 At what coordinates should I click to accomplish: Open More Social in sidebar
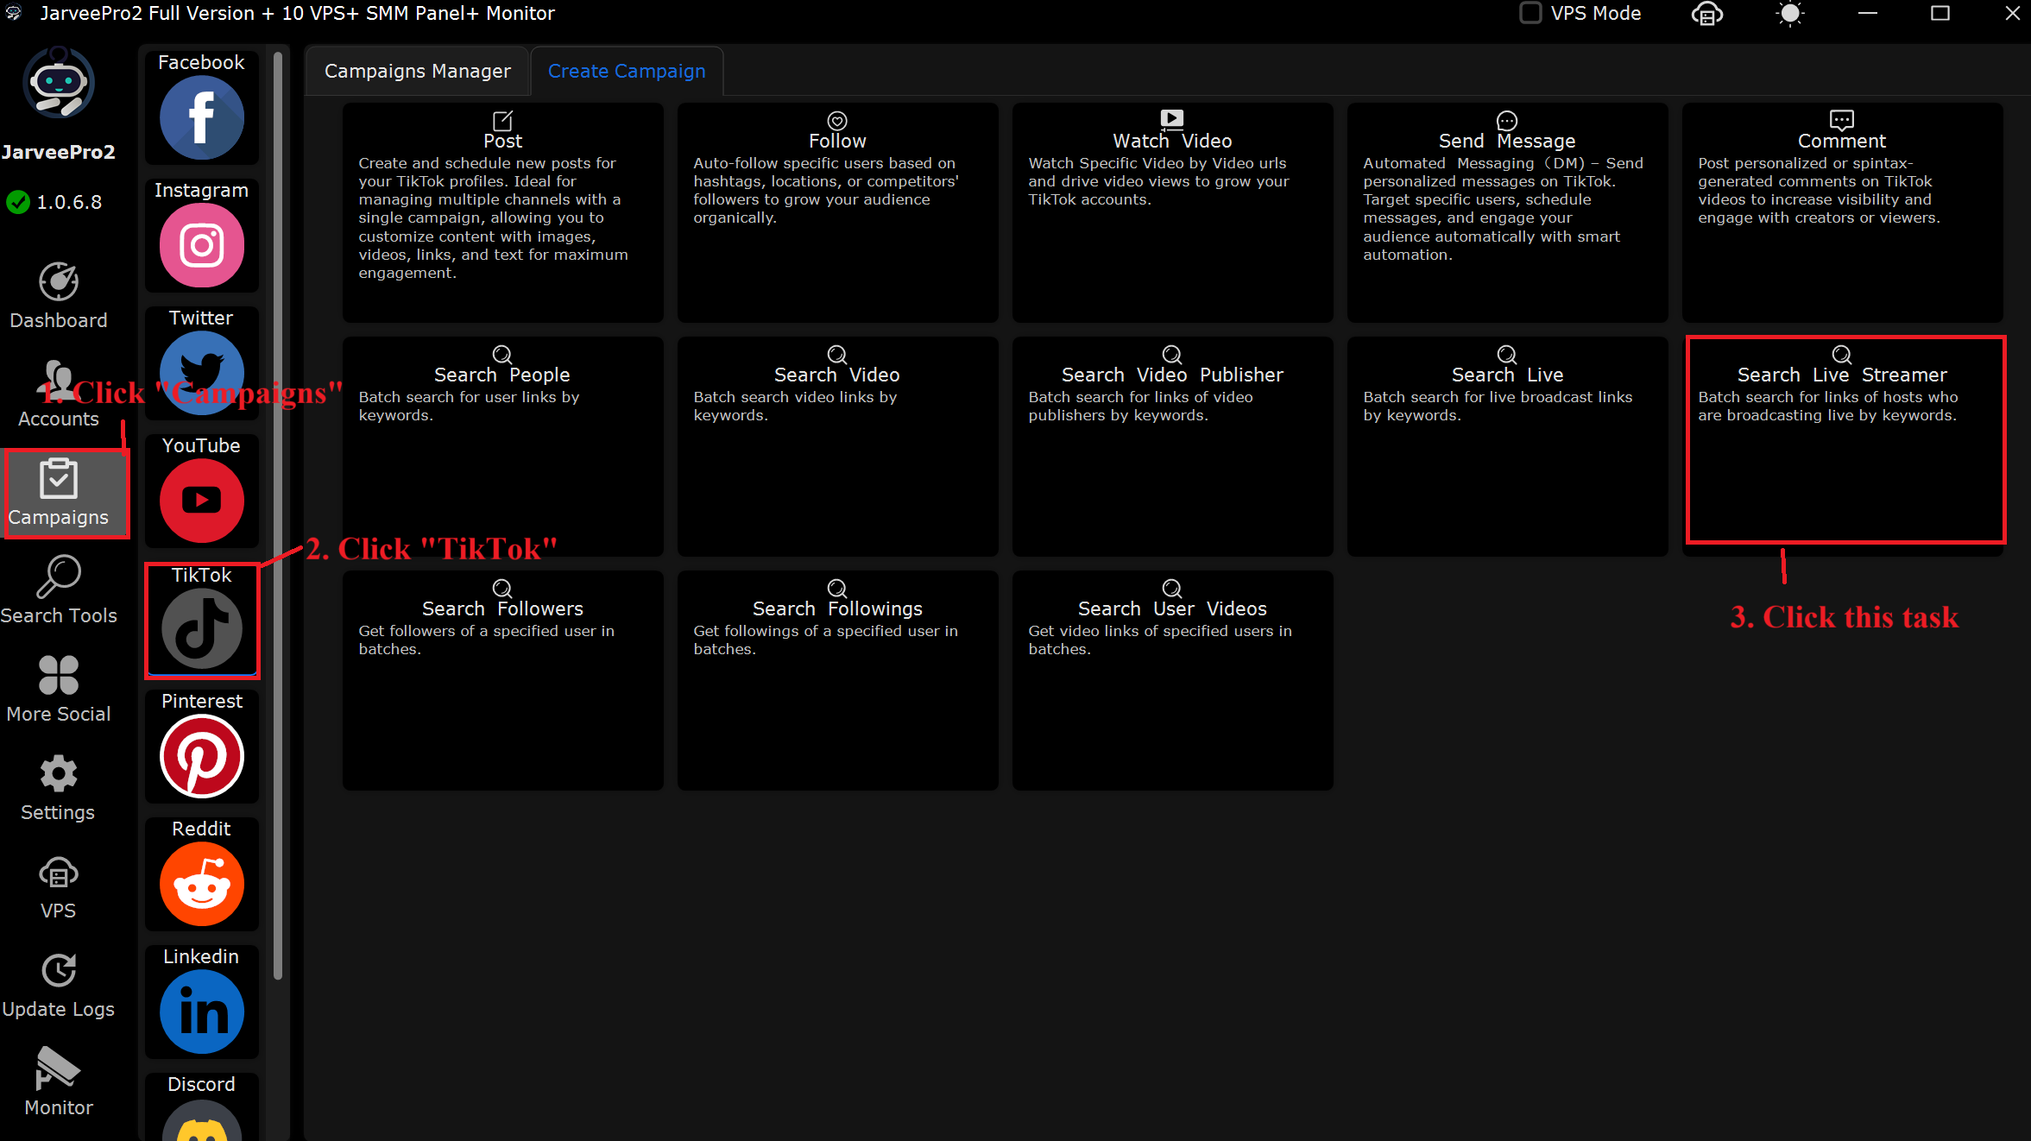(59, 690)
